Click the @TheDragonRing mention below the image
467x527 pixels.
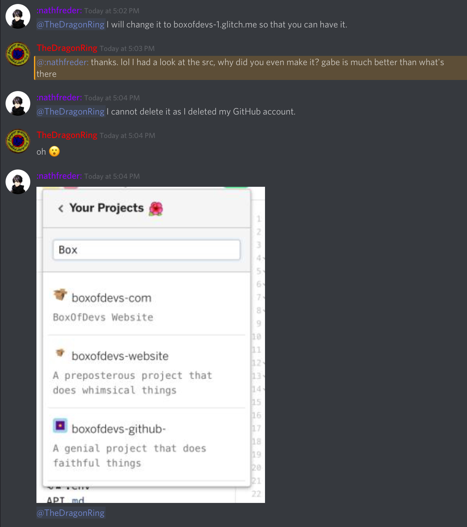point(71,513)
